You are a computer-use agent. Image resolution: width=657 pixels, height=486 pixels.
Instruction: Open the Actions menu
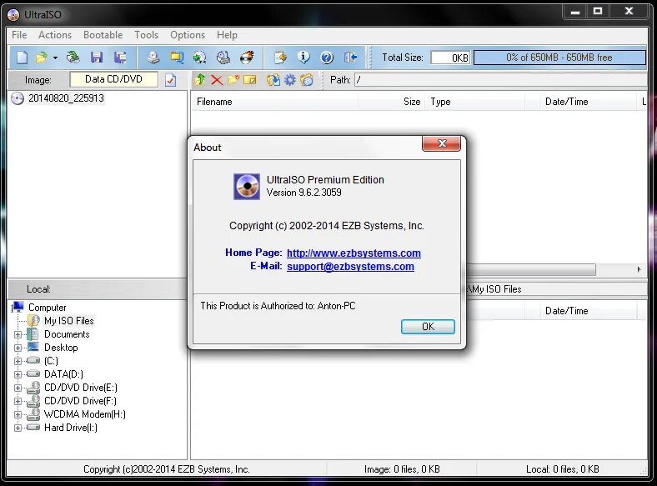55,35
